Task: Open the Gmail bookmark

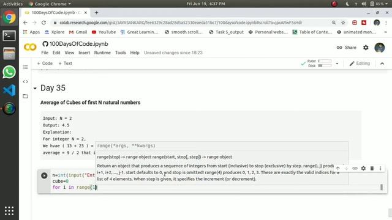Action: coord(78,32)
